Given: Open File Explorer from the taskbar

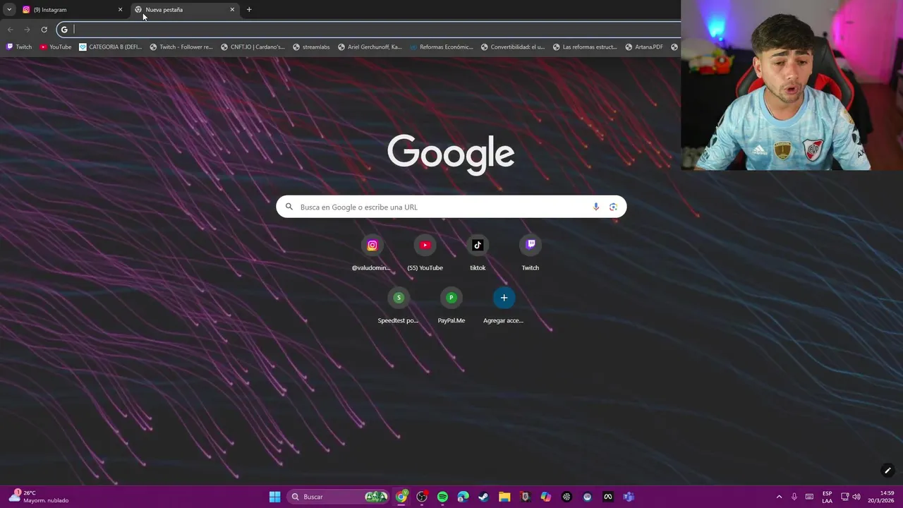Looking at the screenshot, I should (504, 497).
